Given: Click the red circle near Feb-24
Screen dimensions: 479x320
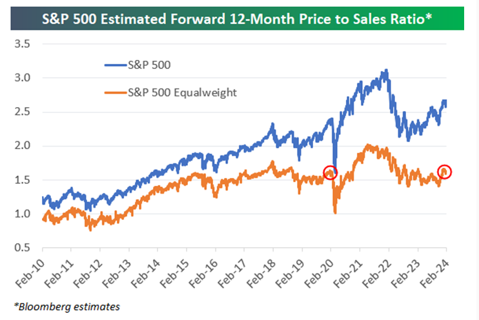Looking at the screenshot, I should click(444, 171).
